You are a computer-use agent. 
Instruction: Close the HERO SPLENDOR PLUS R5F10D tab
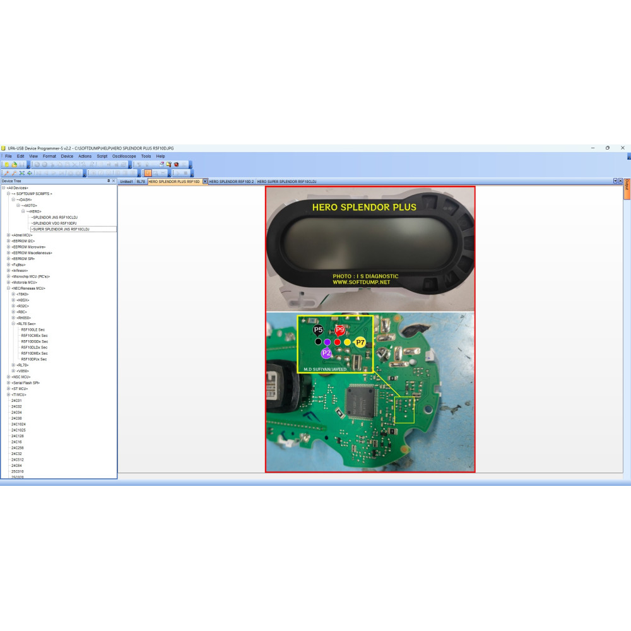click(x=205, y=182)
